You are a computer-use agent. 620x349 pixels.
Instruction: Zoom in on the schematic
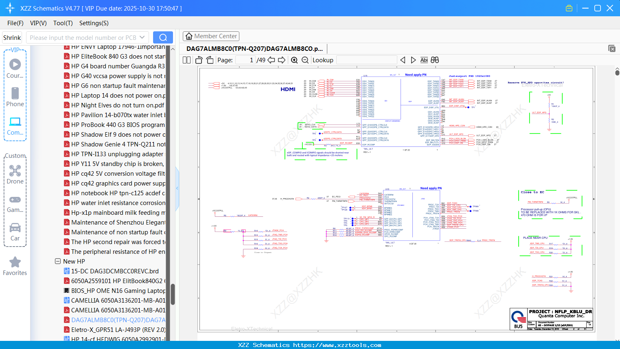pos(294,60)
